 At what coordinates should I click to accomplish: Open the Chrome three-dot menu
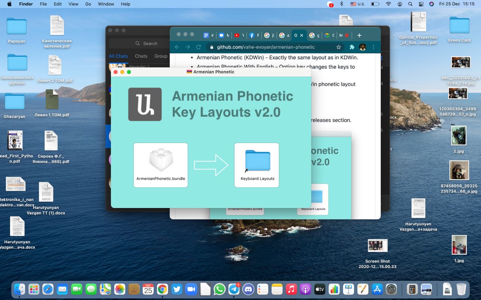click(373, 47)
